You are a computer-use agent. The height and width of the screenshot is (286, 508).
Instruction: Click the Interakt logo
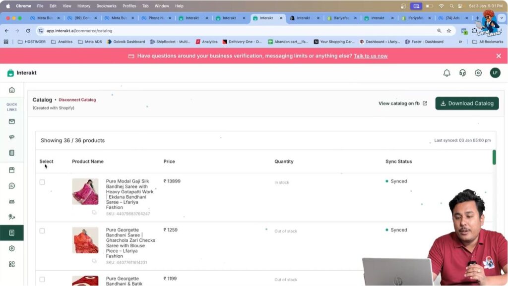(22, 73)
